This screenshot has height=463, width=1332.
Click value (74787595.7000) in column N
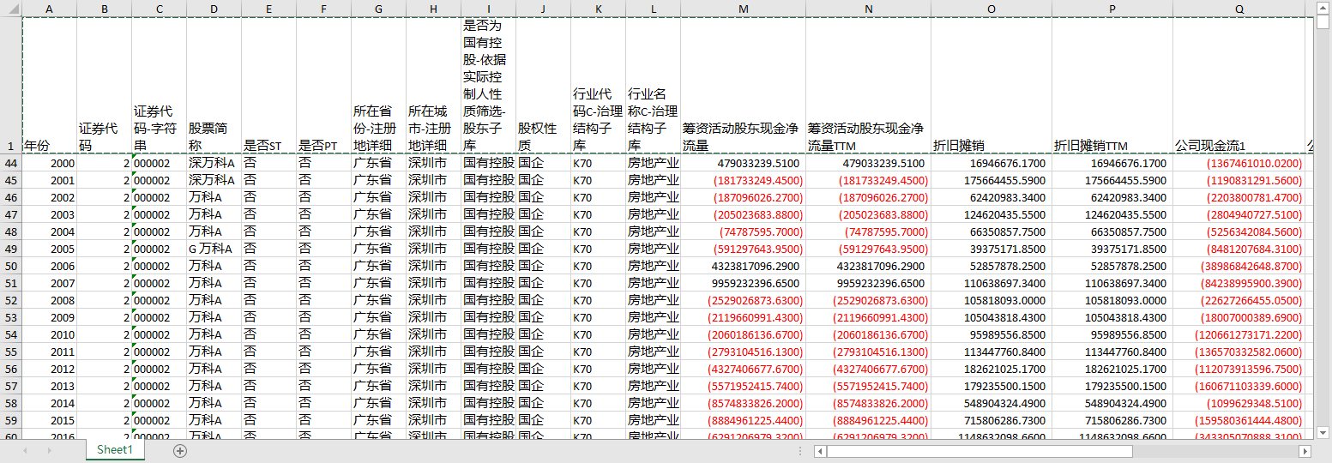coord(868,231)
